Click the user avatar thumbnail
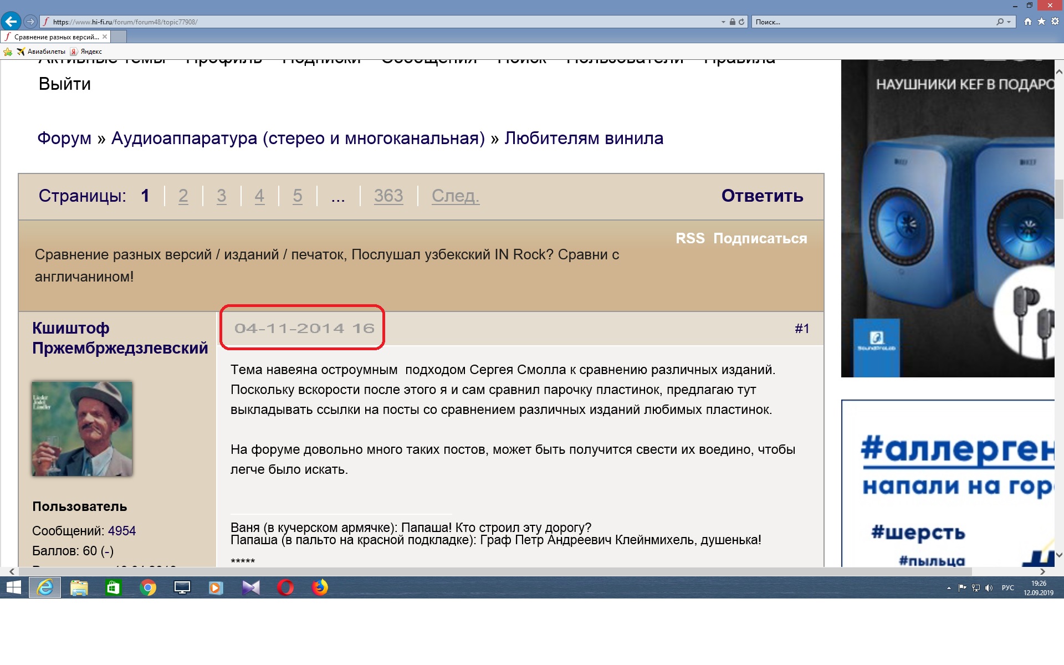 (82, 428)
